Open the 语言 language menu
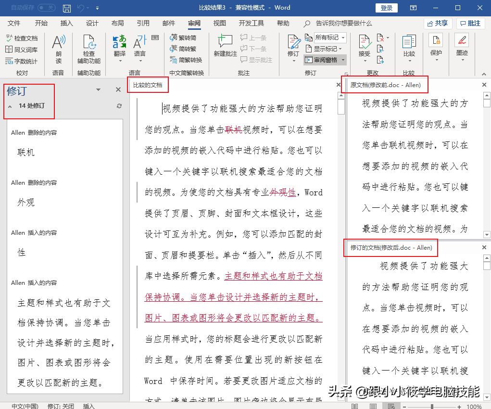The image size is (491, 409). [139, 48]
